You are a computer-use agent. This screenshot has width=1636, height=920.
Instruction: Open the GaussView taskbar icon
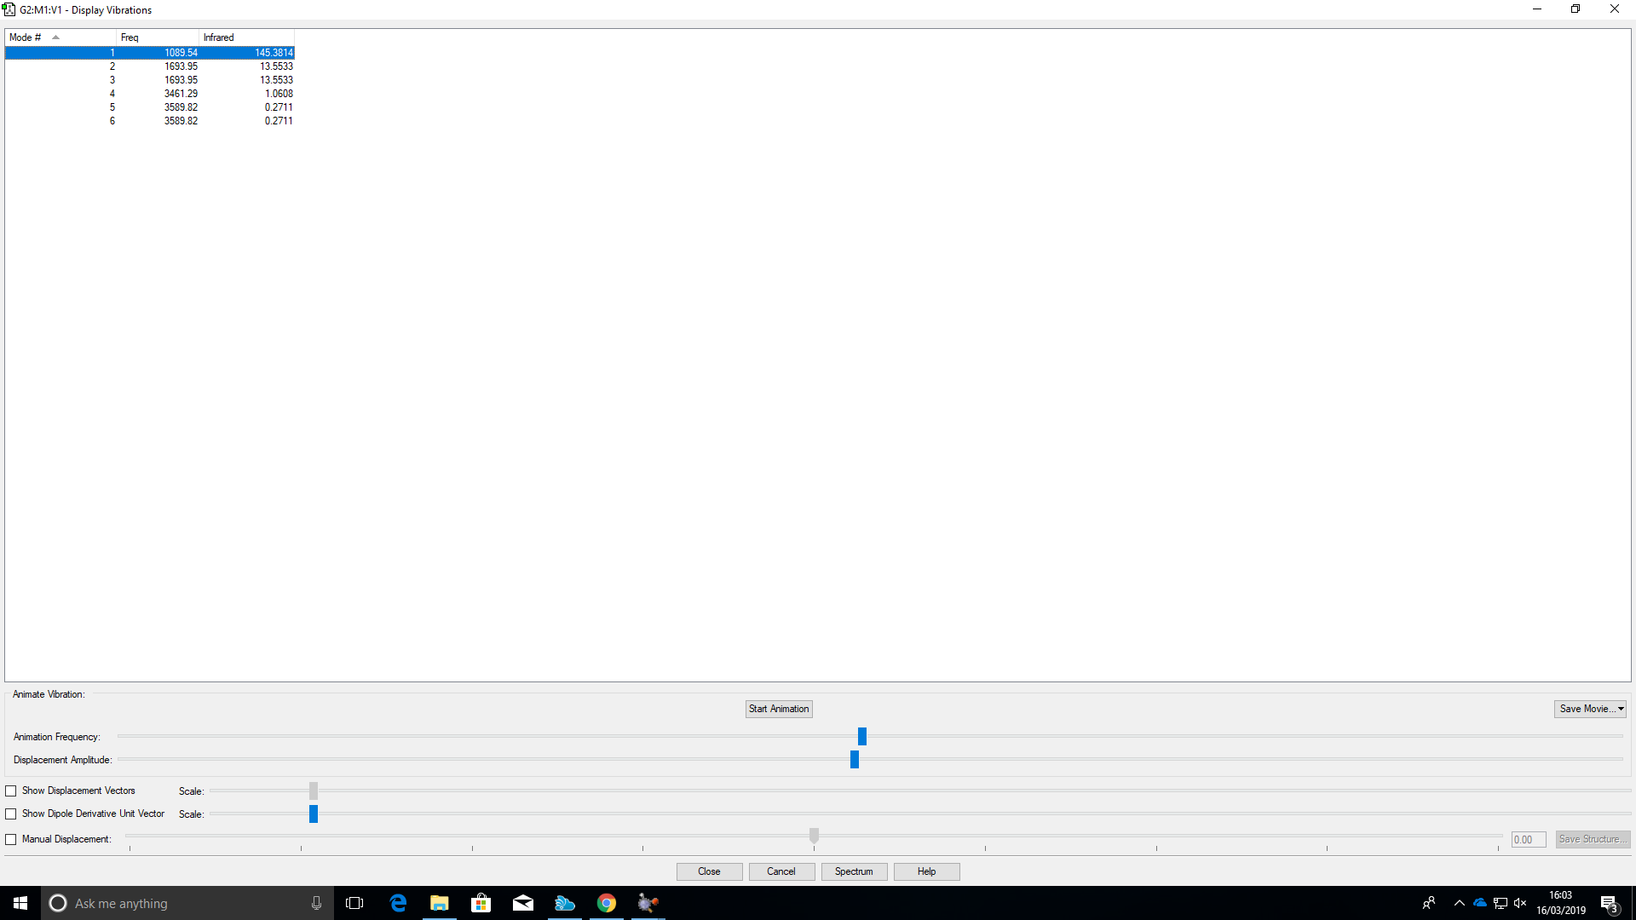coord(648,903)
